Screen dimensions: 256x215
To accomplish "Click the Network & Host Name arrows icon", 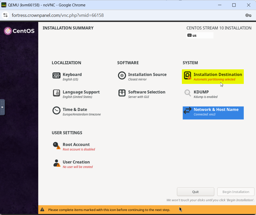I will (187, 110).
